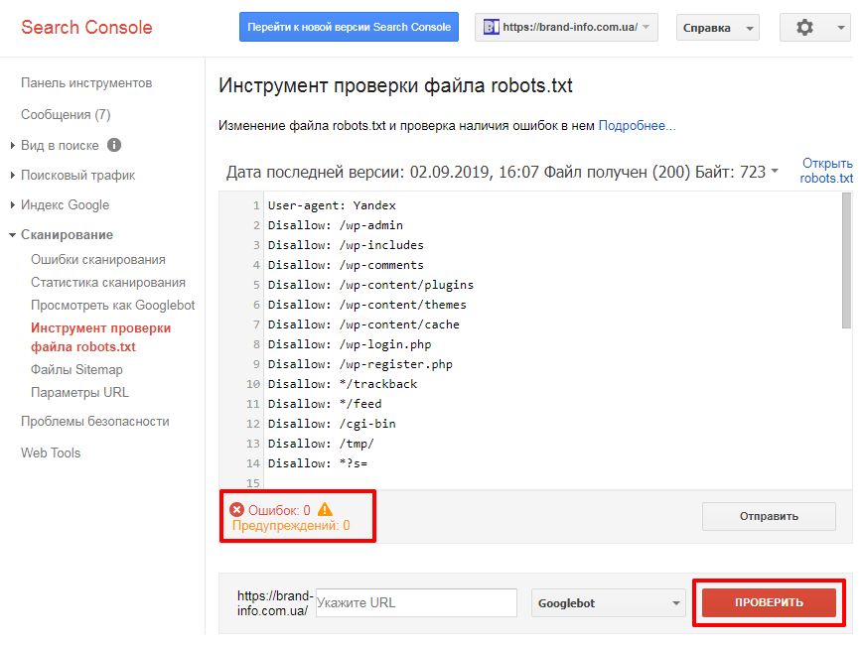The image size is (862, 647).
Task: Click line 1 User-agent: Yandex
Action: coord(332,205)
